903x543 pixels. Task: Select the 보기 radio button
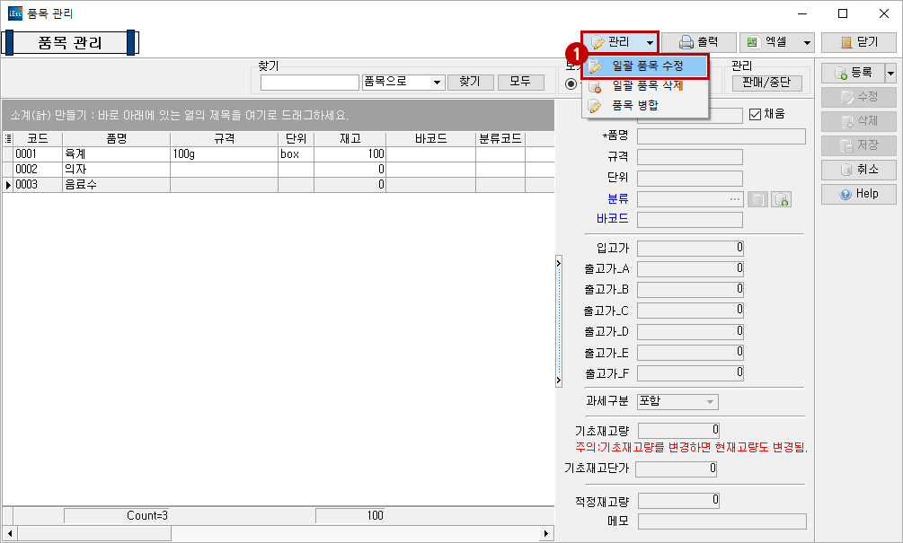pos(571,84)
